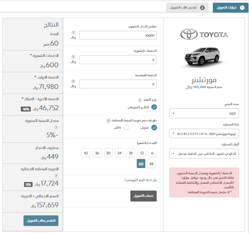The image size is (249, 233).
Task: Click the 60 month duration result
Action: point(51,43)
